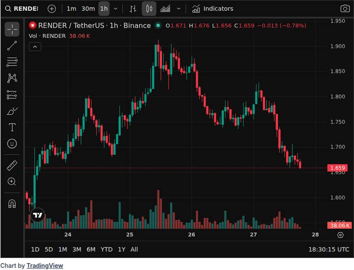Click the Zoom In tool

12,182
